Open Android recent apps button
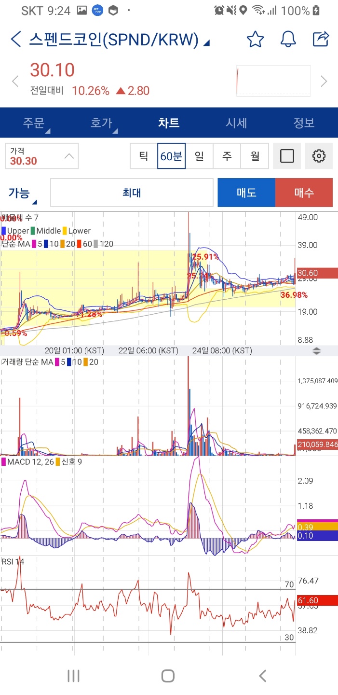Screen dimensions: 338x695 [73, 676]
